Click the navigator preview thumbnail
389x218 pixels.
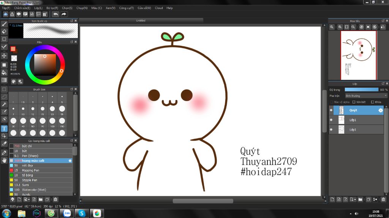pos(359,55)
